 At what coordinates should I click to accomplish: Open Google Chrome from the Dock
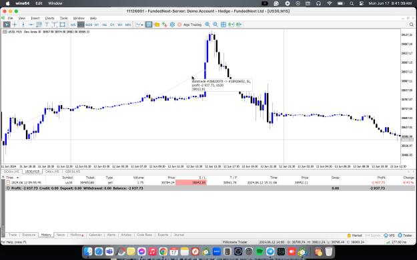point(163,251)
